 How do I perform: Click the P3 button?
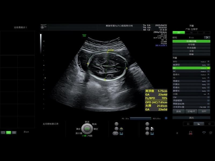[116, 129]
